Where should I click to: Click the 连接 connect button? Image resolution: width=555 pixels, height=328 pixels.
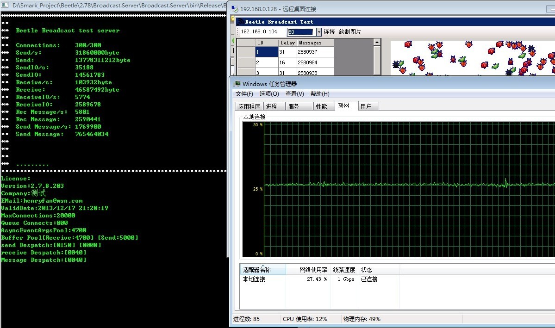[x=329, y=32]
